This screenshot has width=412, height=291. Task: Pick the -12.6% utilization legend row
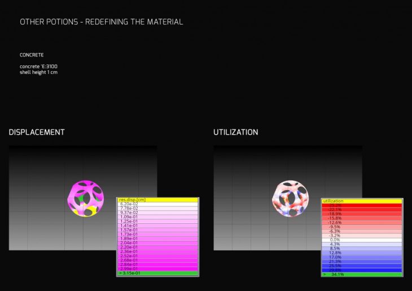tap(362, 223)
